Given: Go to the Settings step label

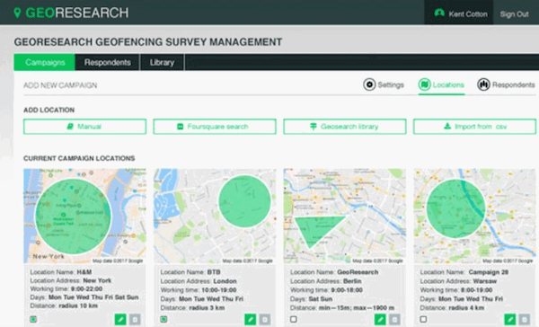Looking at the screenshot, I should (391, 84).
